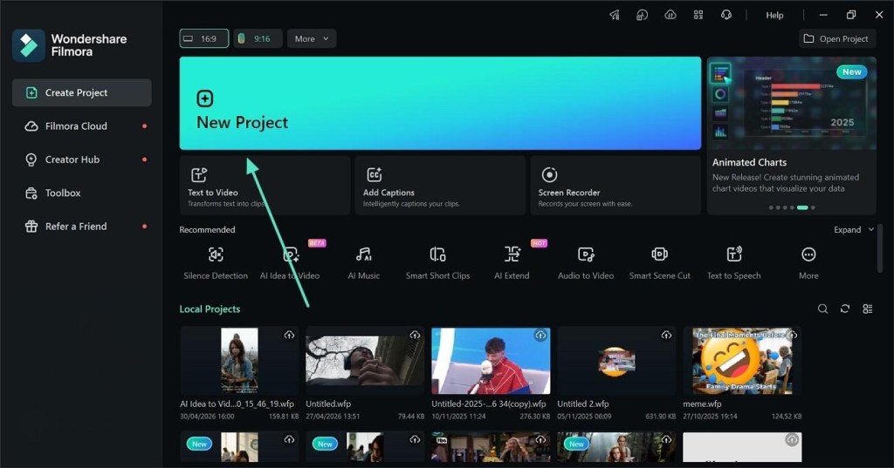Start the AI Extend feature
The height and width of the screenshot is (468, 894).
click(x=512, y=263)
